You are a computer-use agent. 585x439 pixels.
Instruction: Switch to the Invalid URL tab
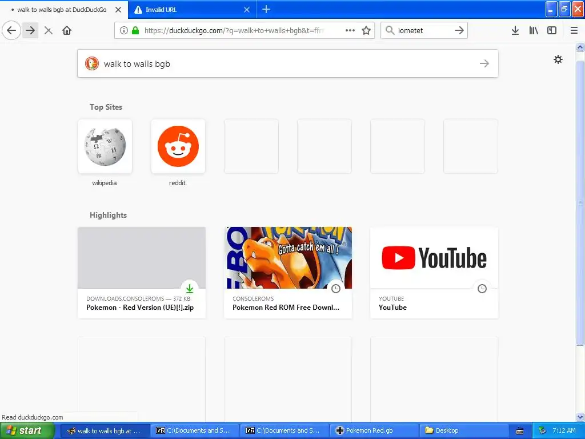192,10
